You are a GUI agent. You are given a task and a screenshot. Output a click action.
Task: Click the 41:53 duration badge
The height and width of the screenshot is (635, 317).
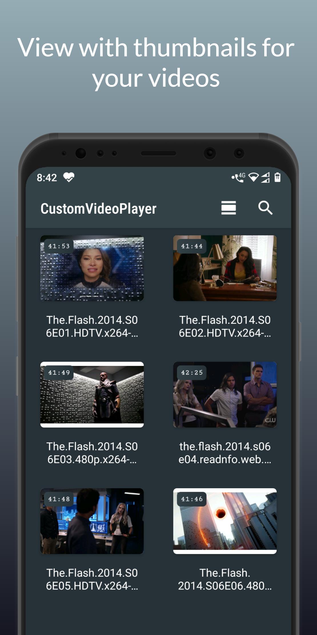pyautogui.click(x=59, y=246)
